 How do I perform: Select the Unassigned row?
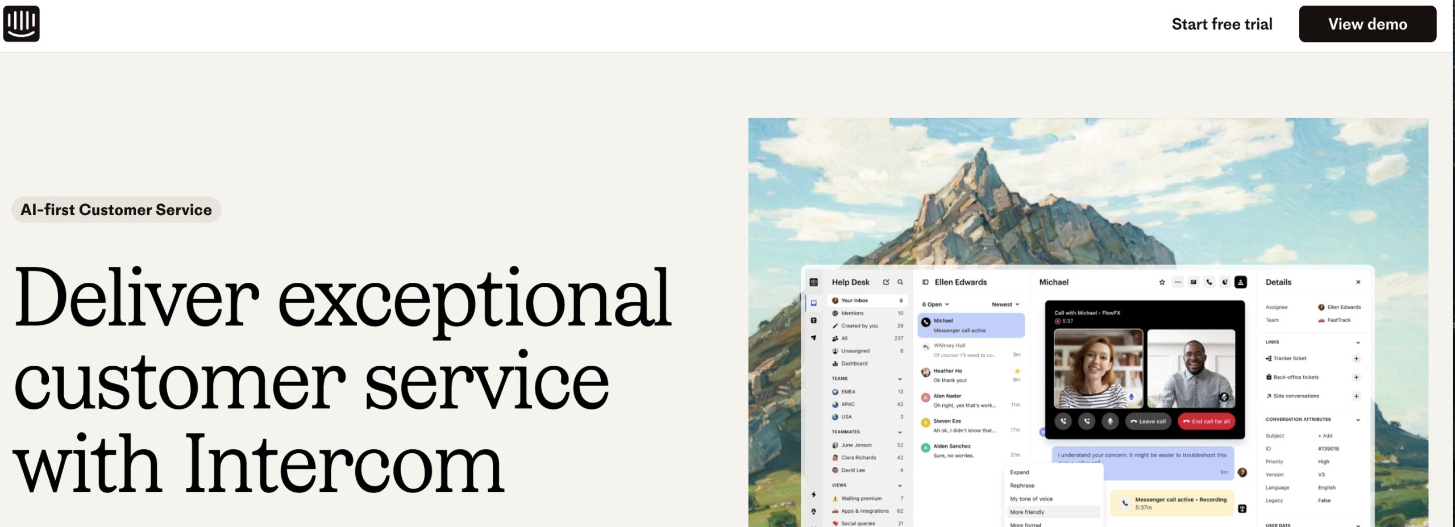point(867,351)
